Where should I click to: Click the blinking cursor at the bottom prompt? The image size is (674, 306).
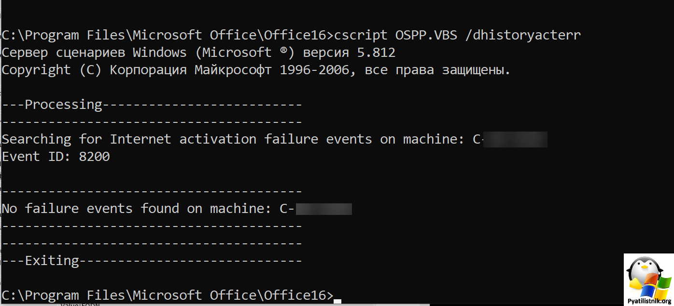tap(337, 302)
